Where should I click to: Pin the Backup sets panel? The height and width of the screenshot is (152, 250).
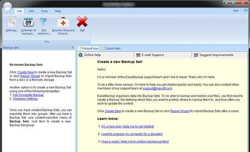click(x=72, y=47)
